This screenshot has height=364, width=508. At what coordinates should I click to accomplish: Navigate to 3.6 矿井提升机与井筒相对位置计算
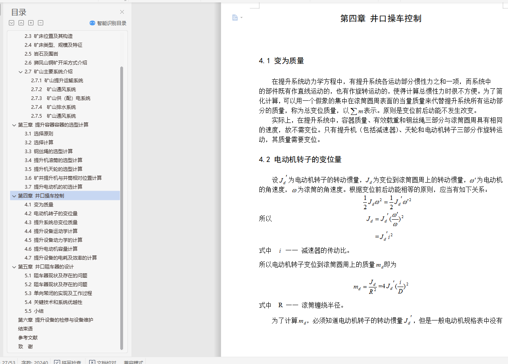[63, 178]
